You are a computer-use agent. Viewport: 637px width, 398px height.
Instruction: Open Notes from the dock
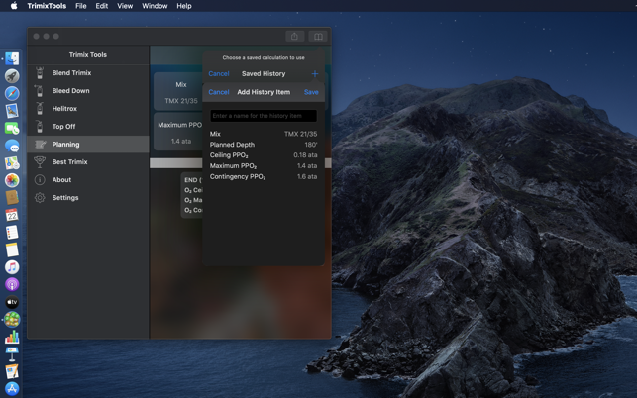pyautogui.click(x=12, y=249)
